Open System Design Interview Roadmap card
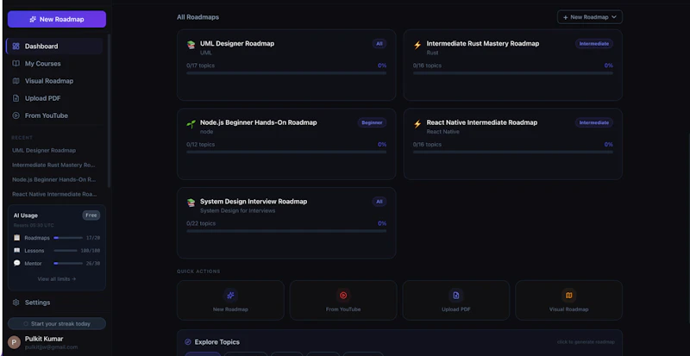The image size is (690, 356). click(286, 223)
